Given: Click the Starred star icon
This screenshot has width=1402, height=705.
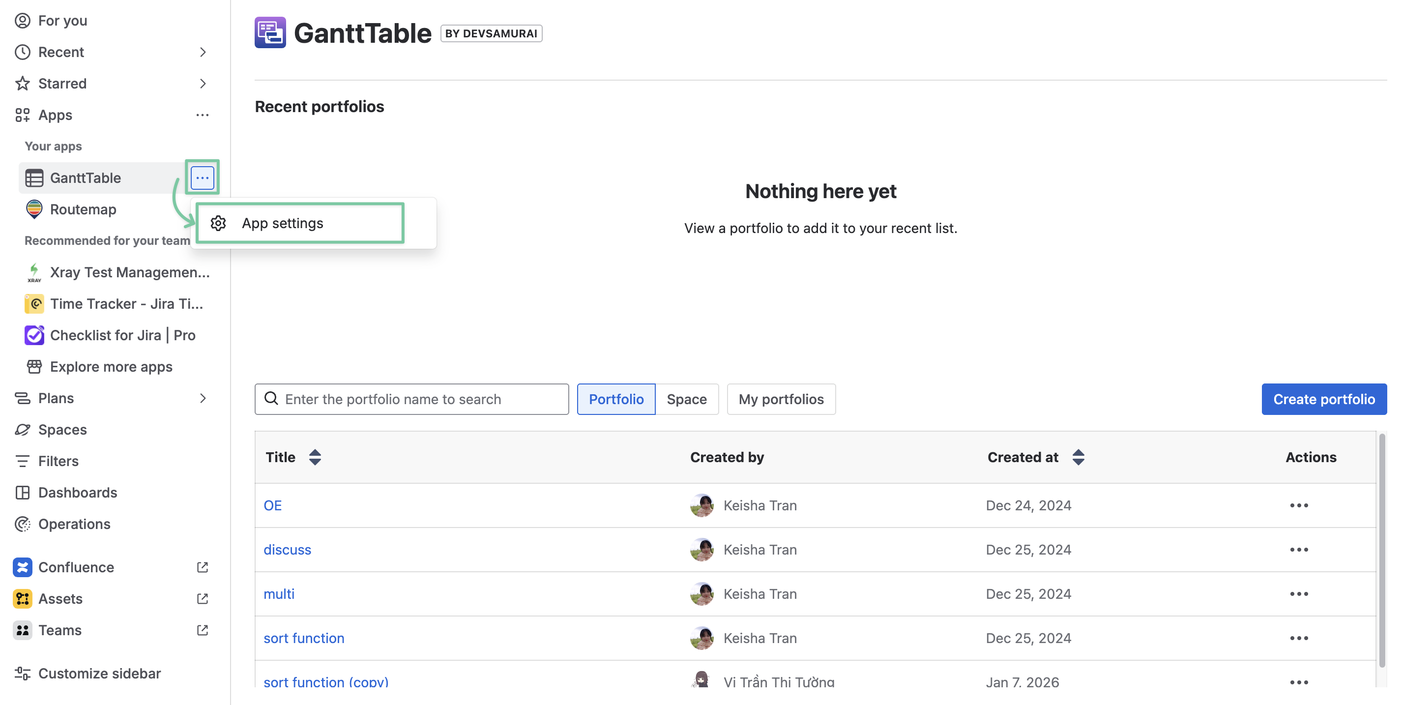Looking at the screenshot, I should [x=22, y=84].
